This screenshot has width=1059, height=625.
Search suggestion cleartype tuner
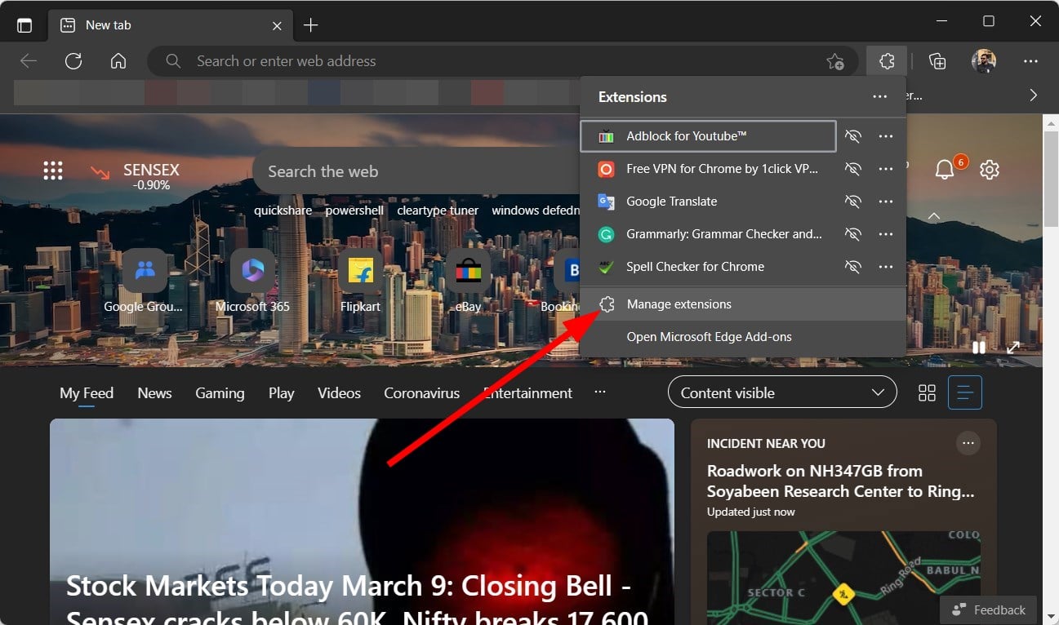click(x=438, y=211)
